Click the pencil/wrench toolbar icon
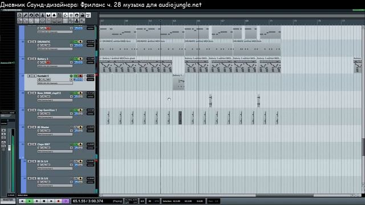The height and width of the screenshot is (205, 365). pos(25,15)
